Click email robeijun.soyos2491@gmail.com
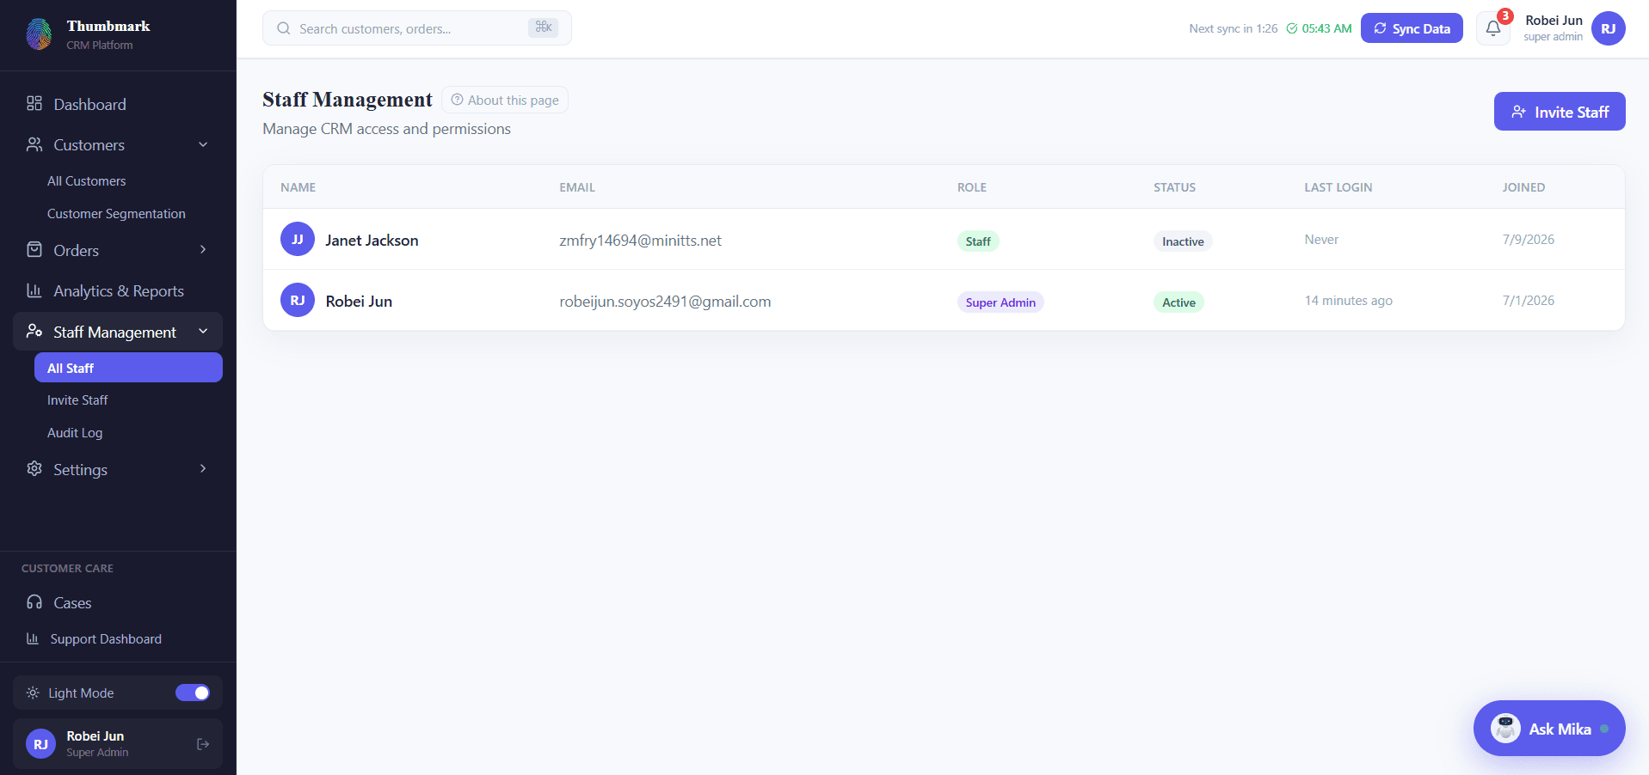The image size is (1649, 775). click(665, 302)
